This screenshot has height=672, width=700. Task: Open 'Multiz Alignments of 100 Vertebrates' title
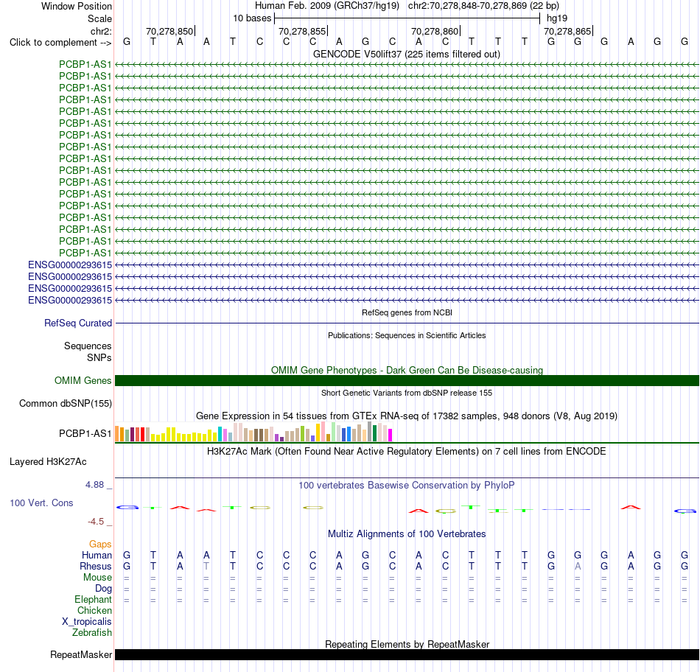coord(407,534)
